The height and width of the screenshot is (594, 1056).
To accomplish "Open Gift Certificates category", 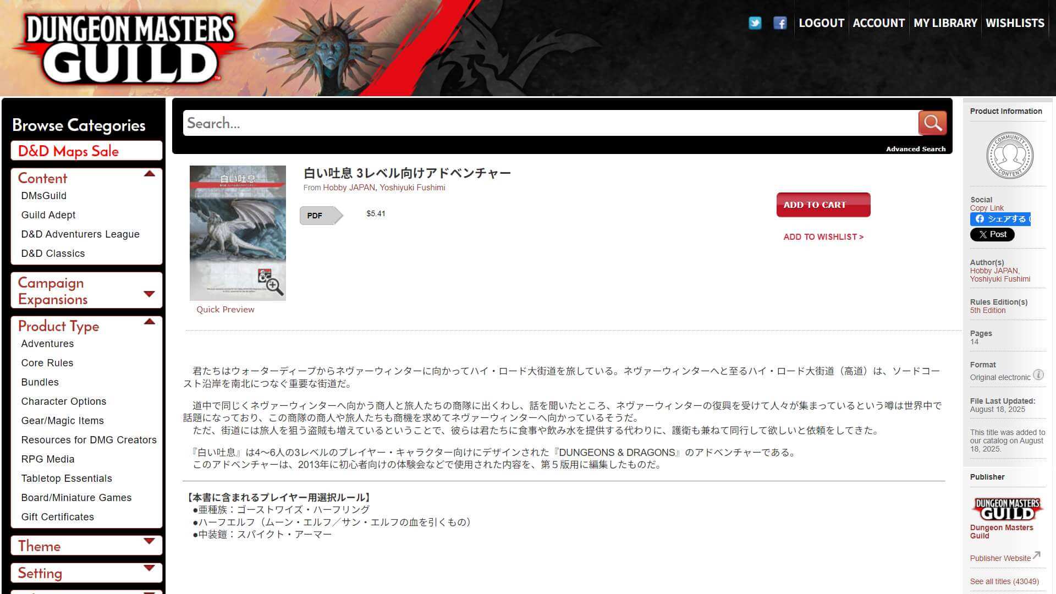I will click(x=58, y=517).
